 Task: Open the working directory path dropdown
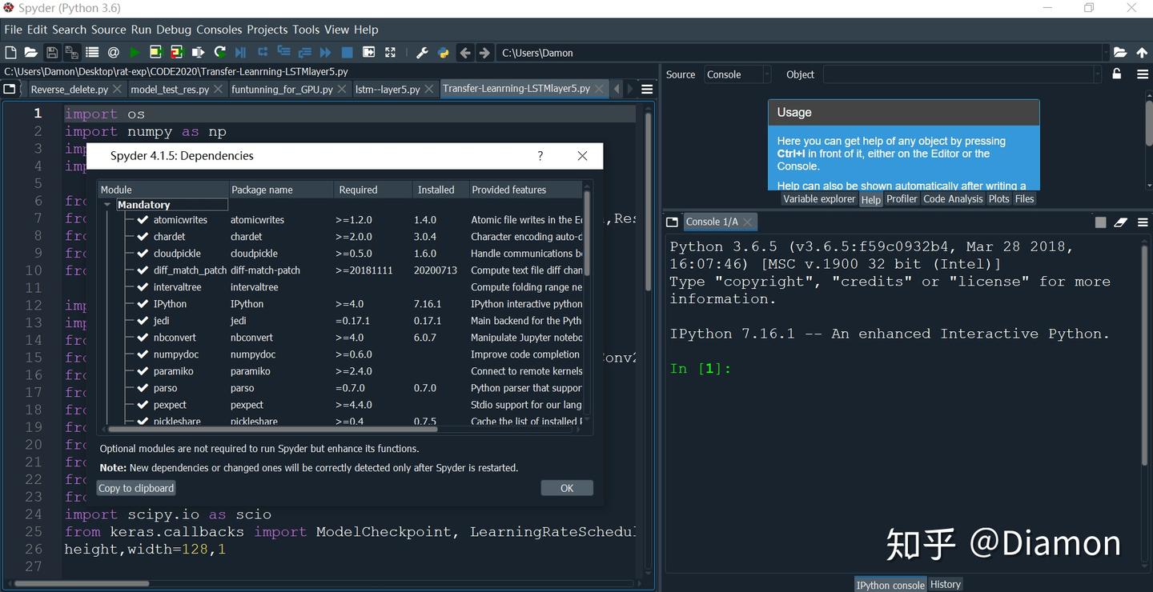(x=1105, y=53)
